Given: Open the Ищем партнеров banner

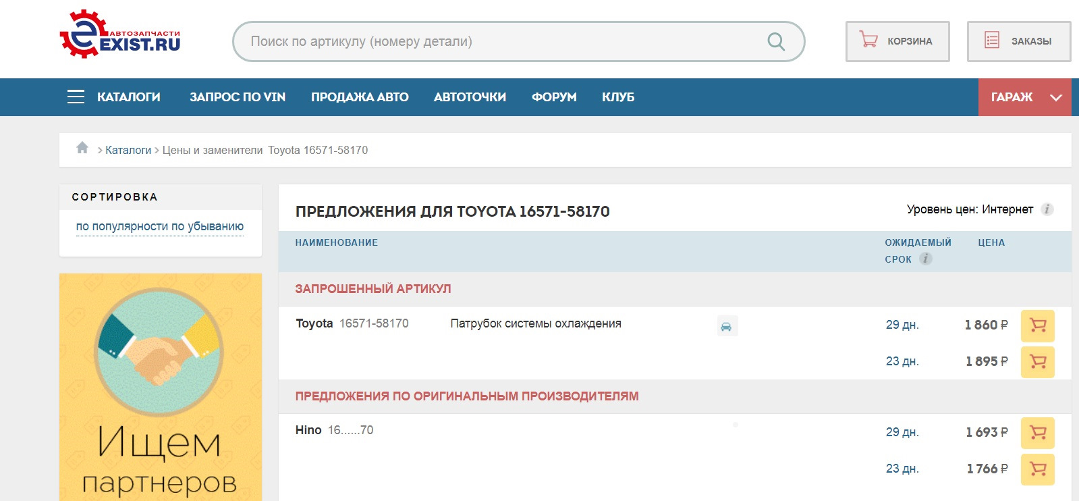Looking at the screenshot, I should pyautogui.click(x=161, y=387).
